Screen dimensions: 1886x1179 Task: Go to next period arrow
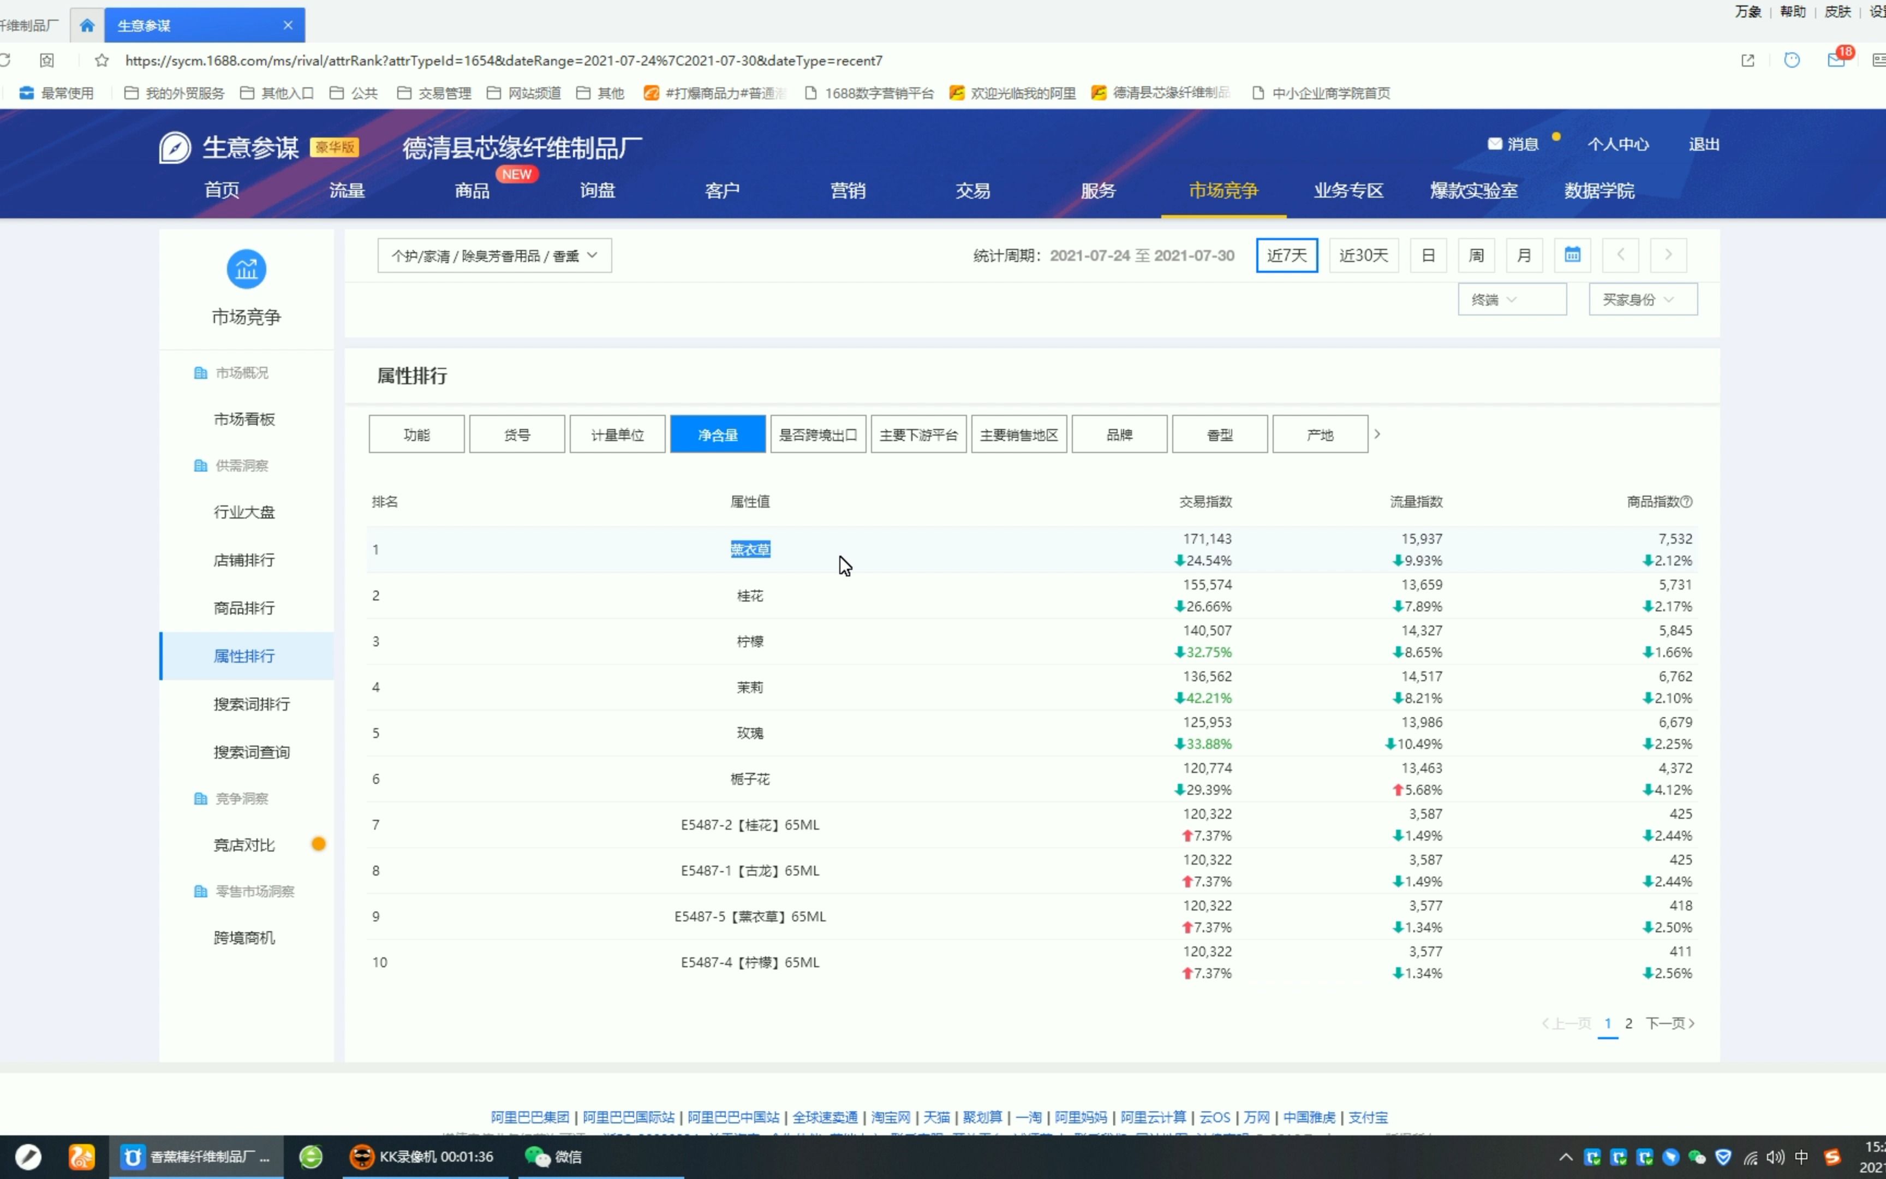tap(1669, 255)
